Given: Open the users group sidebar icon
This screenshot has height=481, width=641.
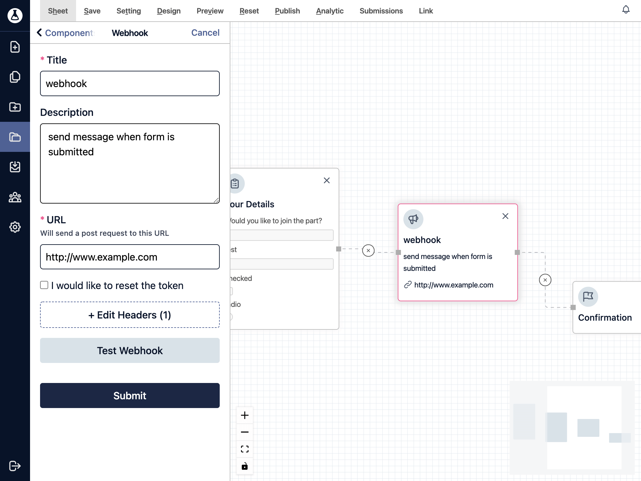Looking at the screenshot, I should click(x=15, y=197).
